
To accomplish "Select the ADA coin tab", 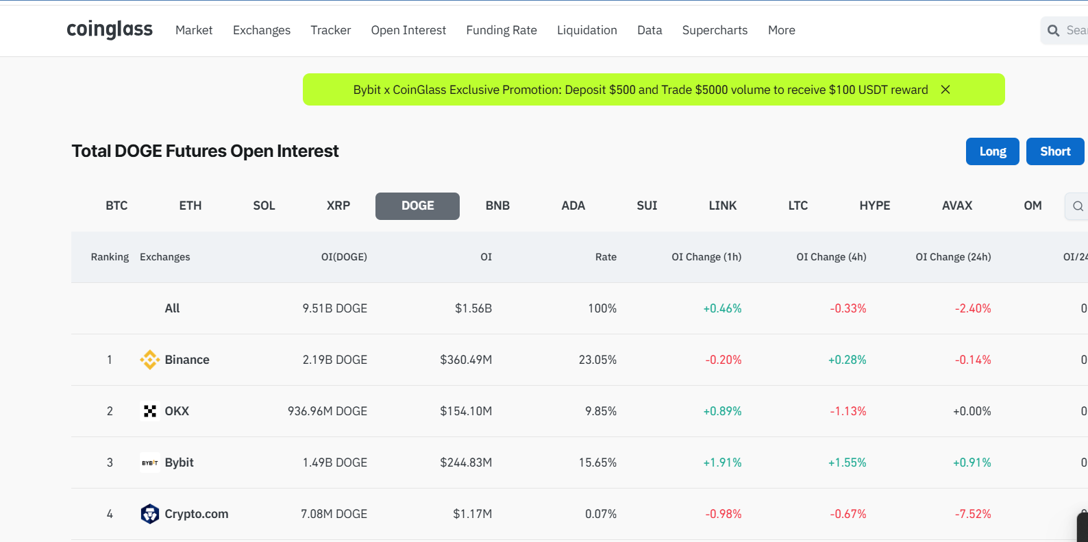I will (x=573, y=206).
